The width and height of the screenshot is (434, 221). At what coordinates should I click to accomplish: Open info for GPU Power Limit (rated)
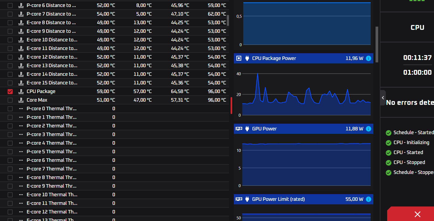(x=369, y=199)
